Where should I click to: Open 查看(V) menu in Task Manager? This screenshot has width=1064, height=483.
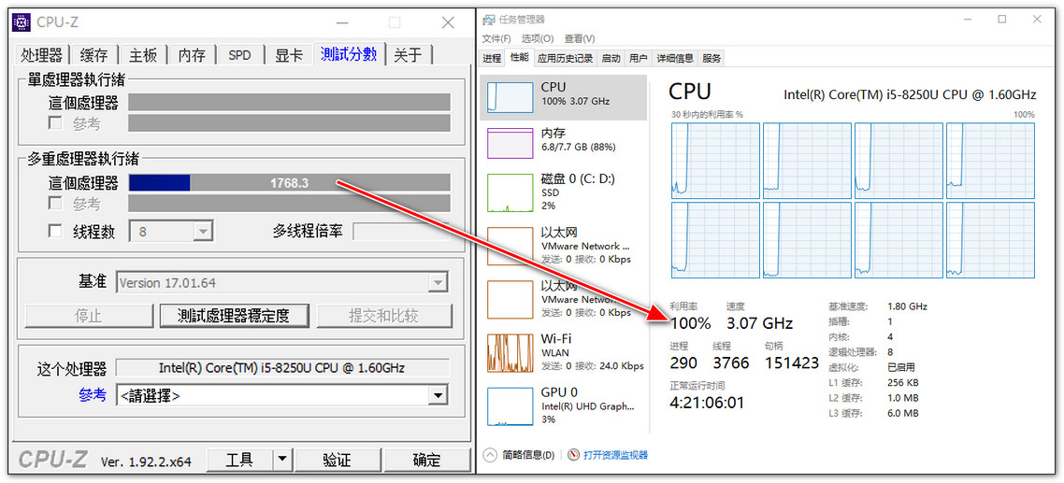[x=580, y=38]
